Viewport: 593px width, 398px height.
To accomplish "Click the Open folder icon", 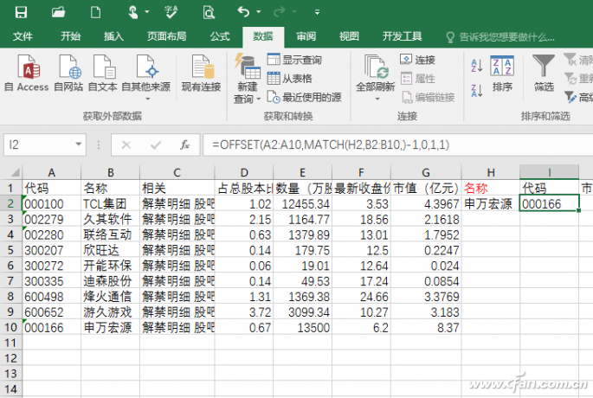I will coord(58,12).
